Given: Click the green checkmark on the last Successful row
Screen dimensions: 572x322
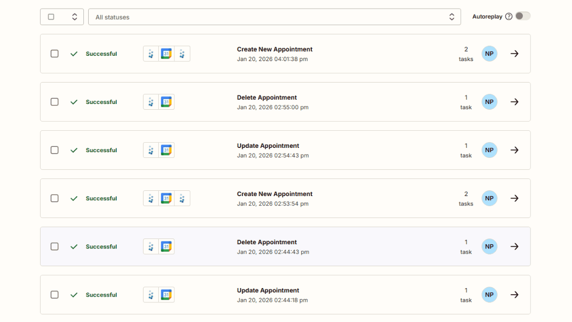Looking at the screenshot, I should tap(74, 294).
